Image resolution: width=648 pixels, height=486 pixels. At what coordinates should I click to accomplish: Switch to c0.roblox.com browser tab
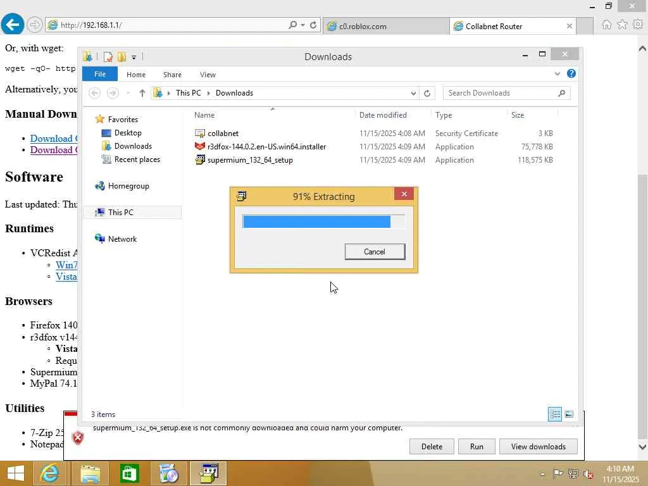click(x=385, y=26)
